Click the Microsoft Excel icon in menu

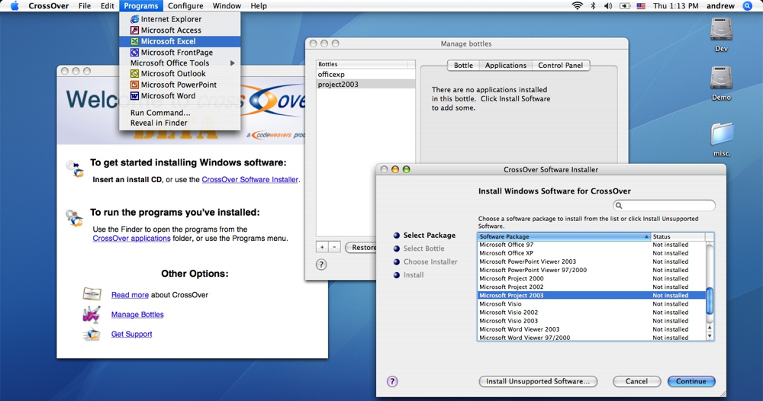tap(135, 41)
